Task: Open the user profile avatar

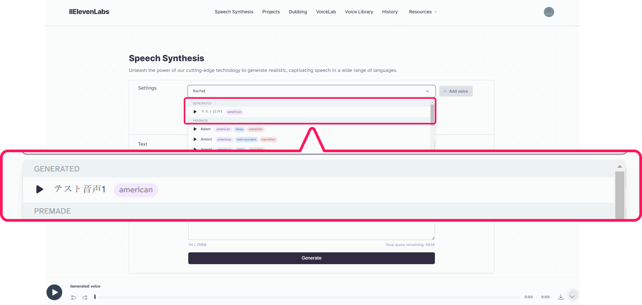Action: coord(549,12)
